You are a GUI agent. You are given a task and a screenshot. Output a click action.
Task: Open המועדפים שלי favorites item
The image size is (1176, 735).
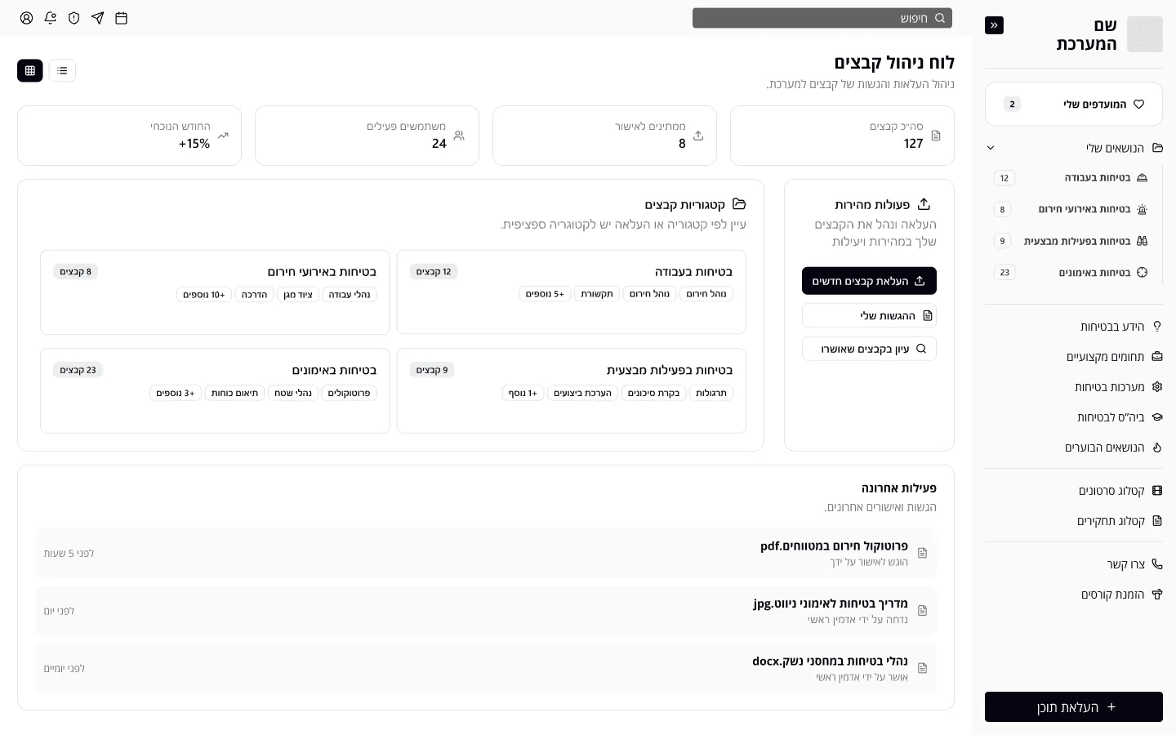pyautogui.click(x=1074, y=104)
